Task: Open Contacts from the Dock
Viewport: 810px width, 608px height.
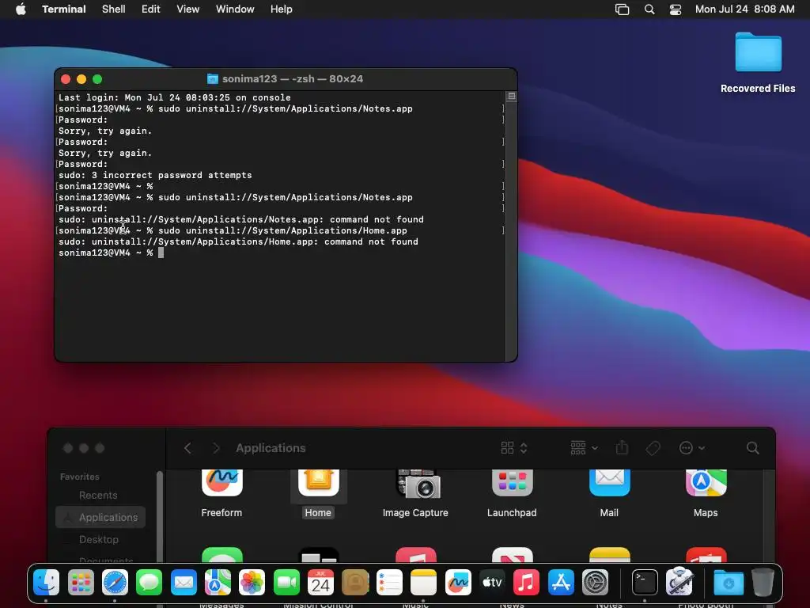Action: (355, 582)
